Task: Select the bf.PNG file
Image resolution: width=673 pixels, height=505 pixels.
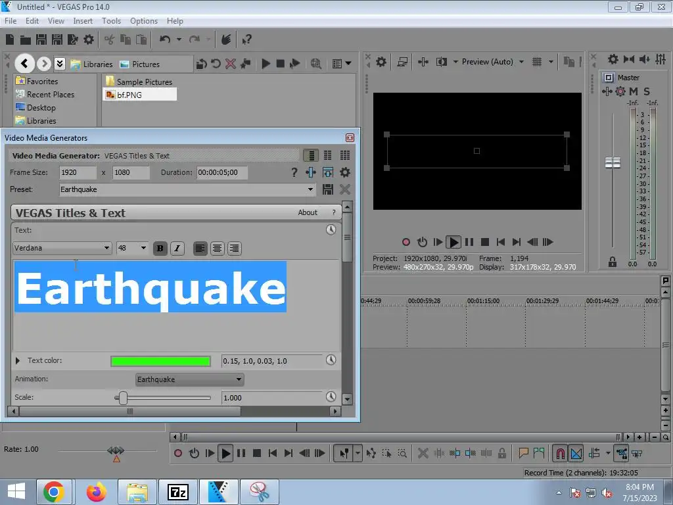Action: click(x=139, y=95)
